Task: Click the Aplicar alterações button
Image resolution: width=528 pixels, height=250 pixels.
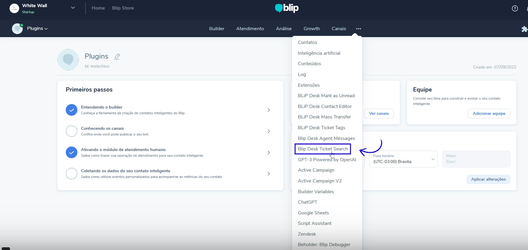Action: (488, 179)
